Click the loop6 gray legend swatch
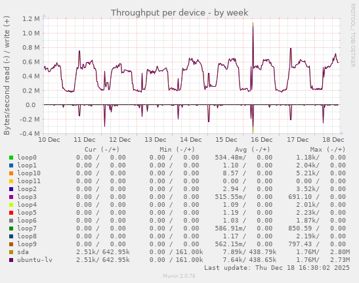359x283 pixels. [11, 221]
